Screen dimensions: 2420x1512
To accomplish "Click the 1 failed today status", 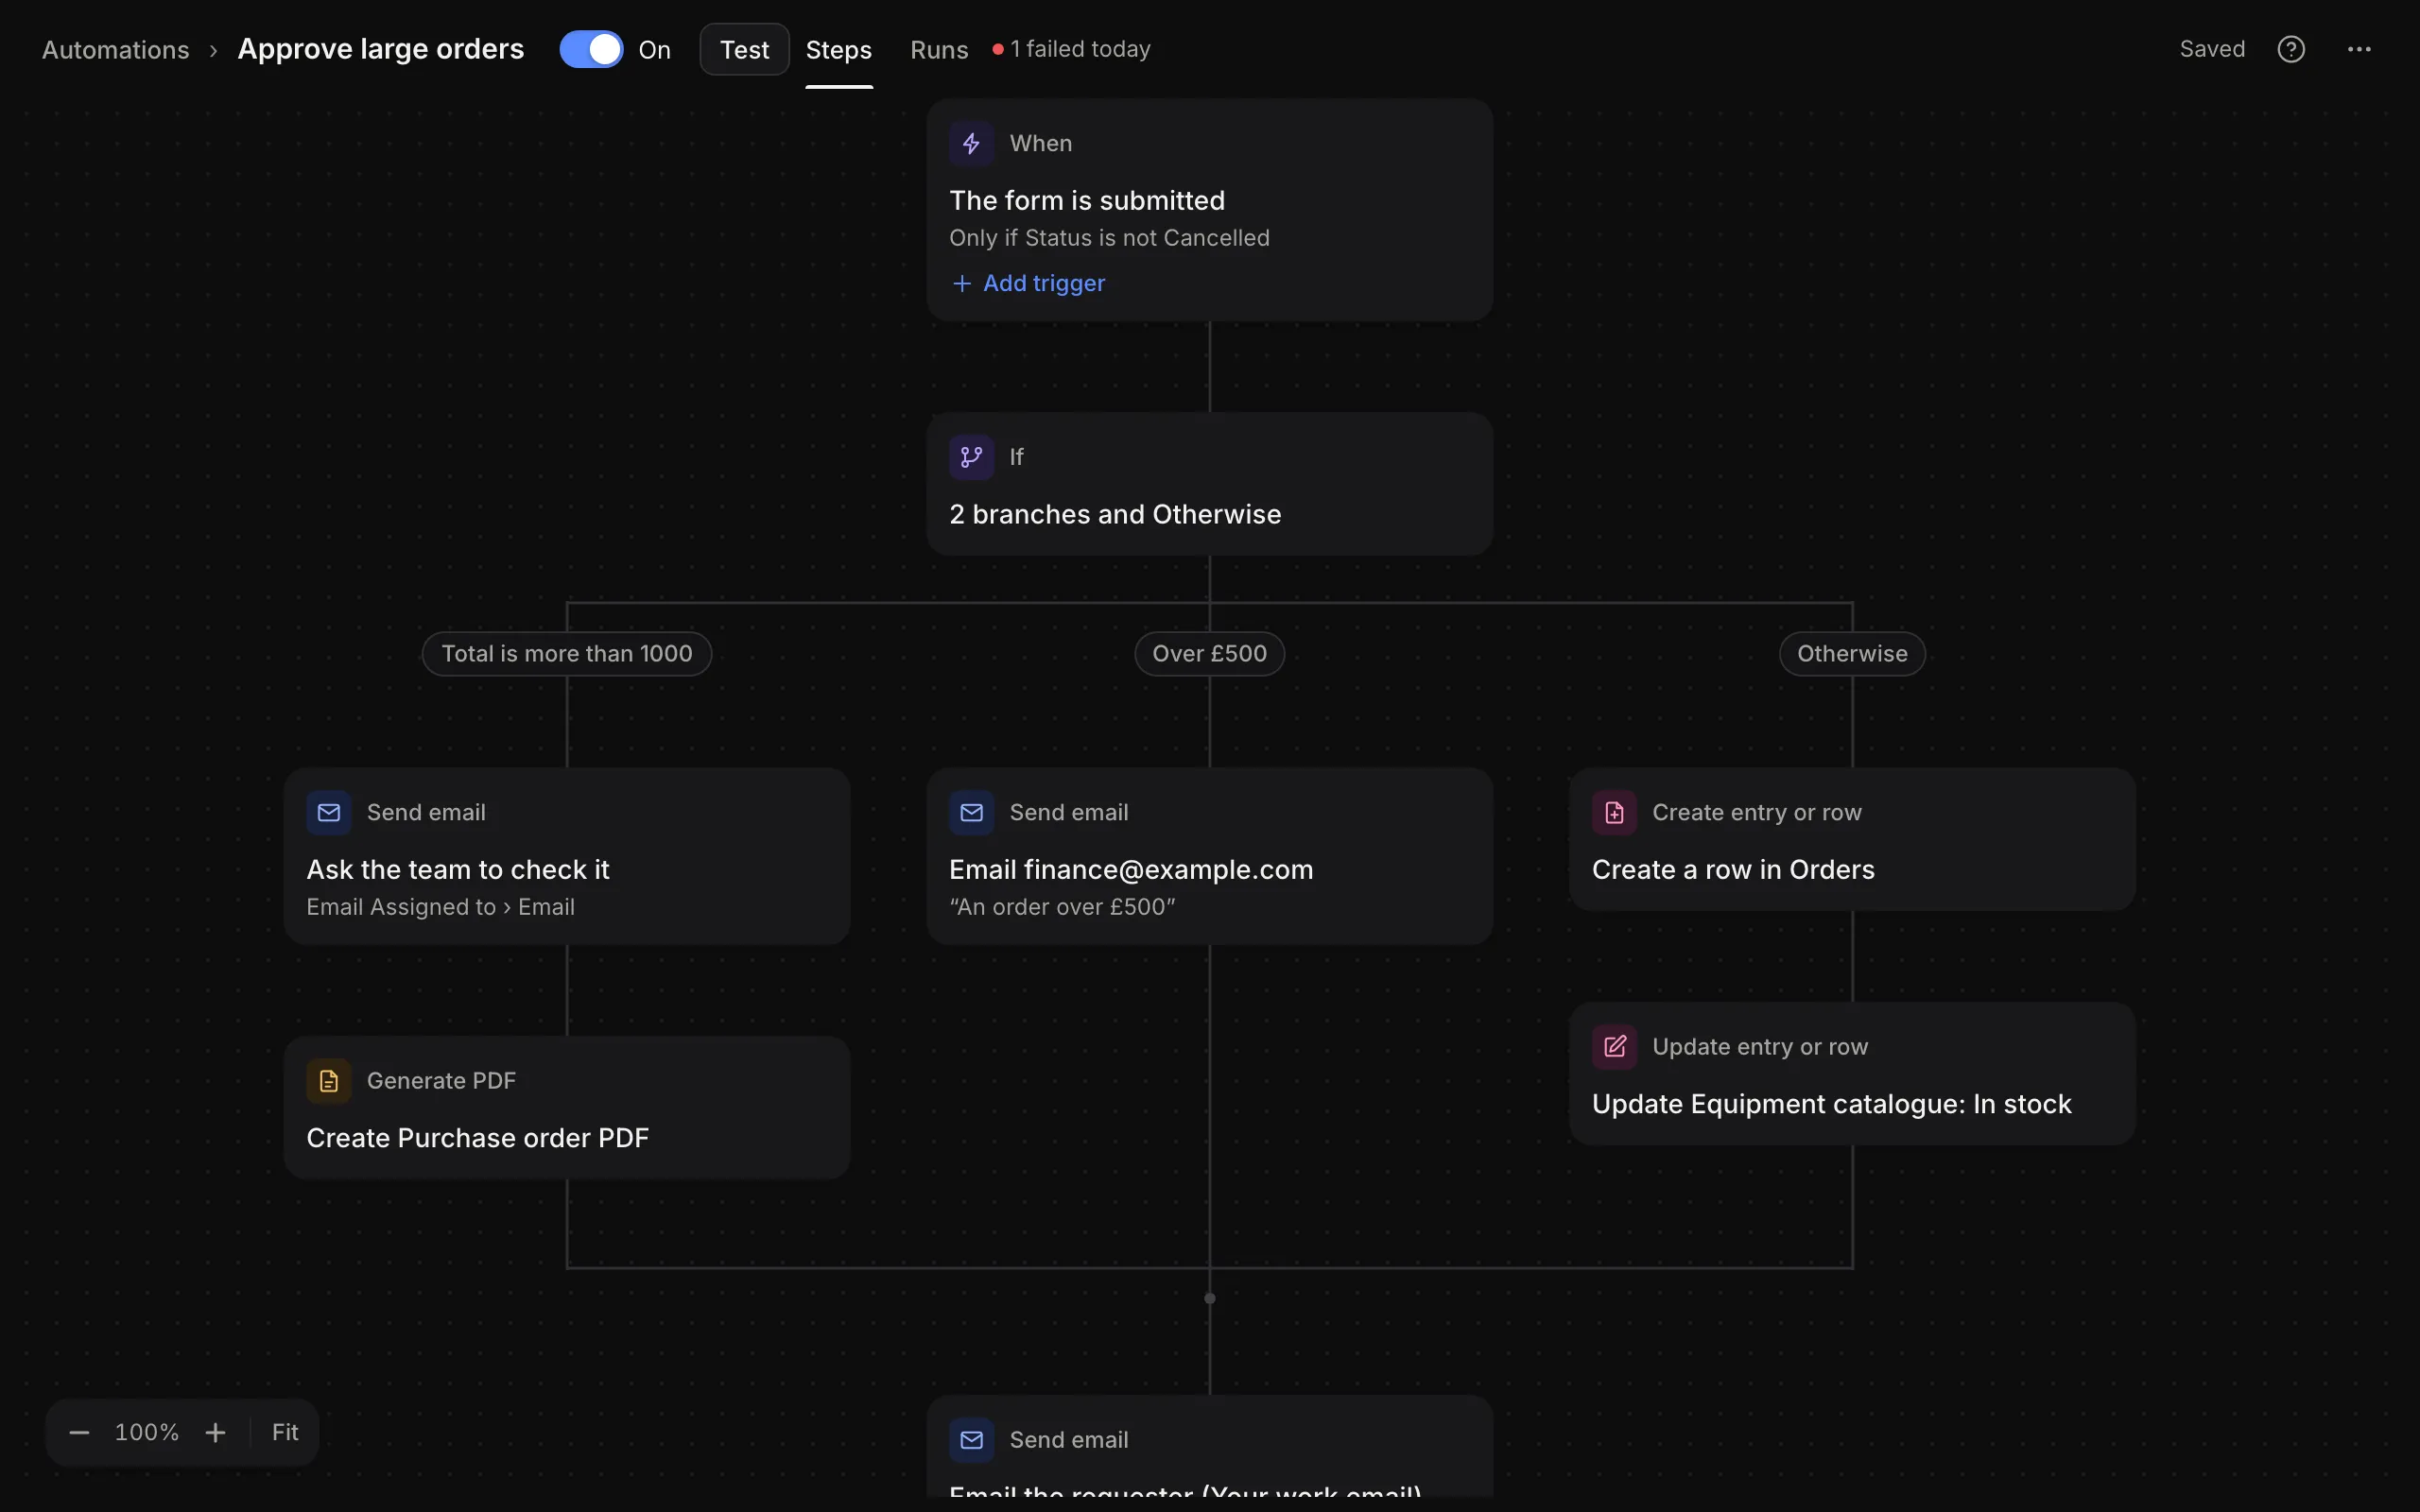I will pos(1071,49).
